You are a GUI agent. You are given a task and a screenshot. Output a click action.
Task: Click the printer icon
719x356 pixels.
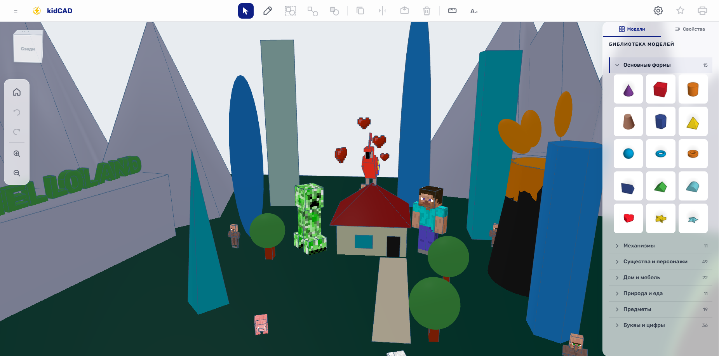(x=702, y=11)
